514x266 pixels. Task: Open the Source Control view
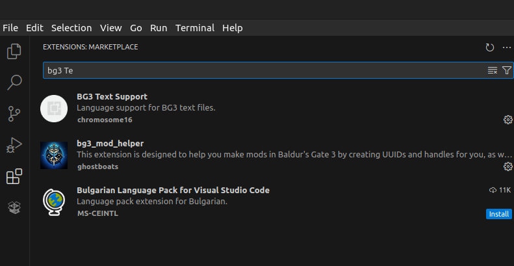[x=14, y=114]
